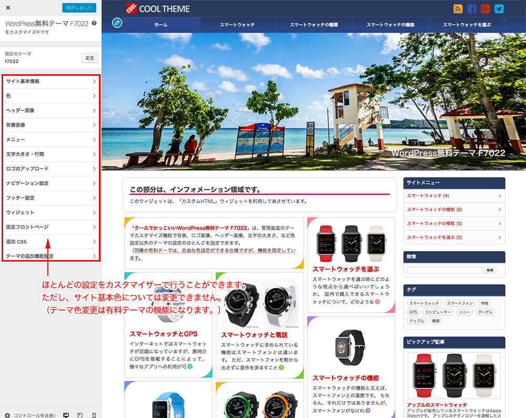Click the collapse controls arrow icon

tap(7, 415)
